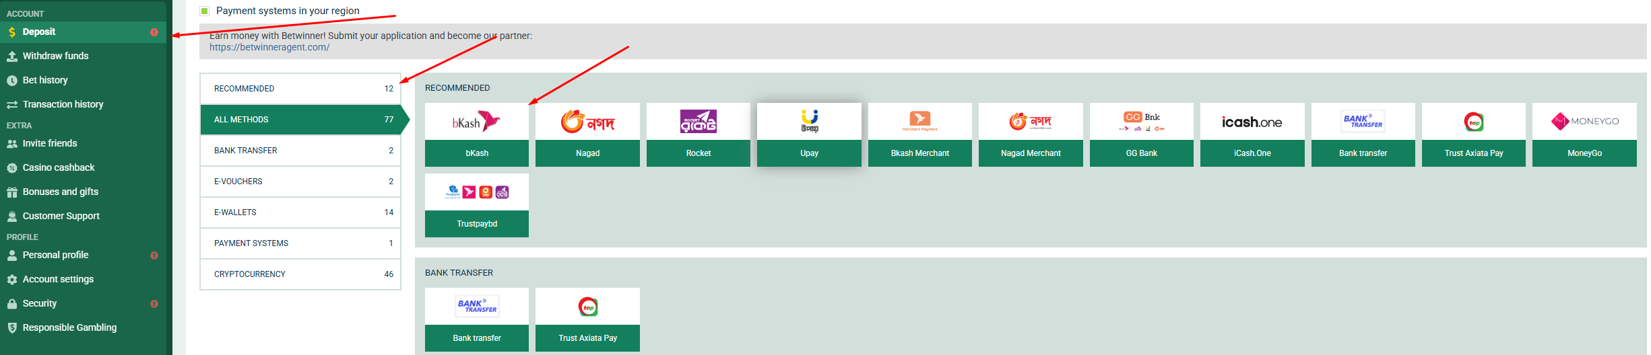Select the bKash payment logo

coord(477,122)
